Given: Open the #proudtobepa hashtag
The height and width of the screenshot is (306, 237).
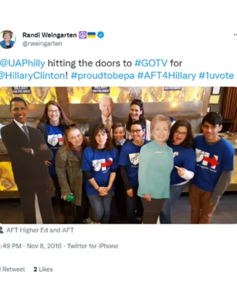Looking at the screenshot, I should coord(103,76).
